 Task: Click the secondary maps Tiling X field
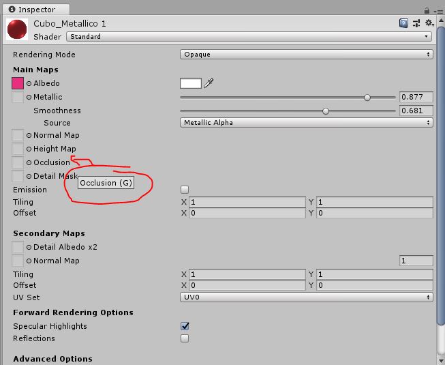[247, 274]
